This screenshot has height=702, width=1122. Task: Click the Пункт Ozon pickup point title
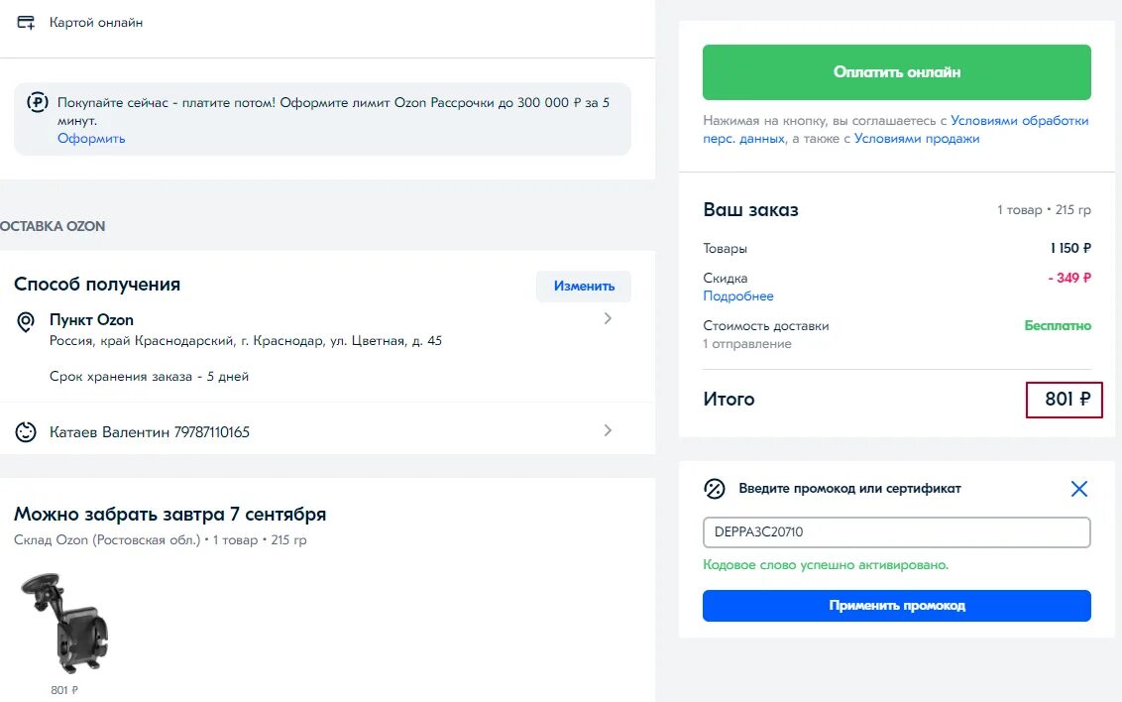click(x=91, y=320)
